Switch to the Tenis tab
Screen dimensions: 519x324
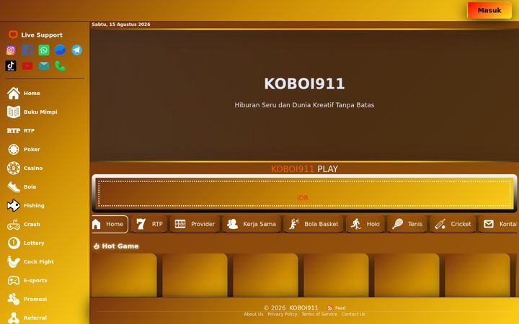click(407, 224)
